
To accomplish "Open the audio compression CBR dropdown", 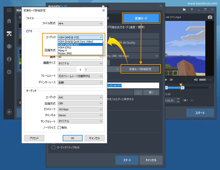I will tap(80, 103).
